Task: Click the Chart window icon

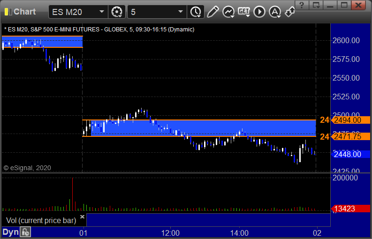Action: tap(8, 12)
